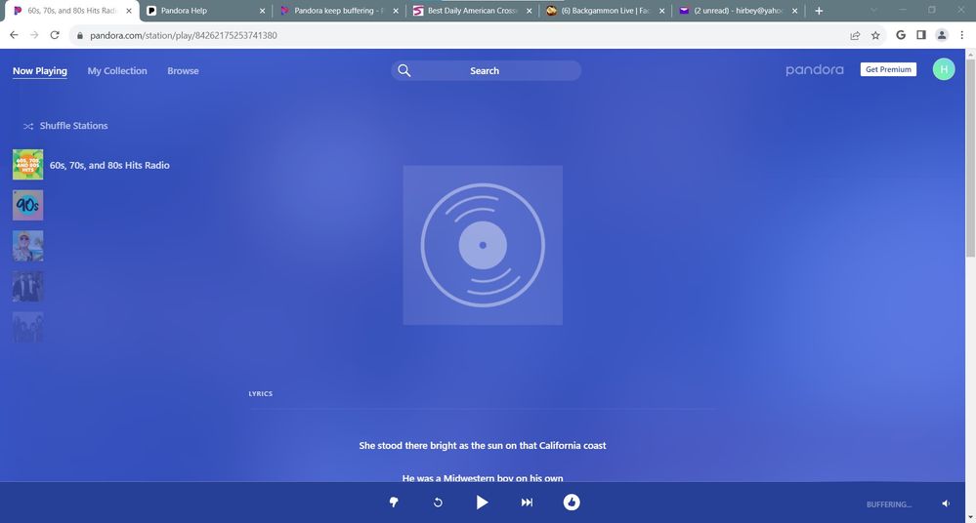The width and height of the screenshot is (976, 523).
Task: Open My Collection
Action: click(117, 71)
